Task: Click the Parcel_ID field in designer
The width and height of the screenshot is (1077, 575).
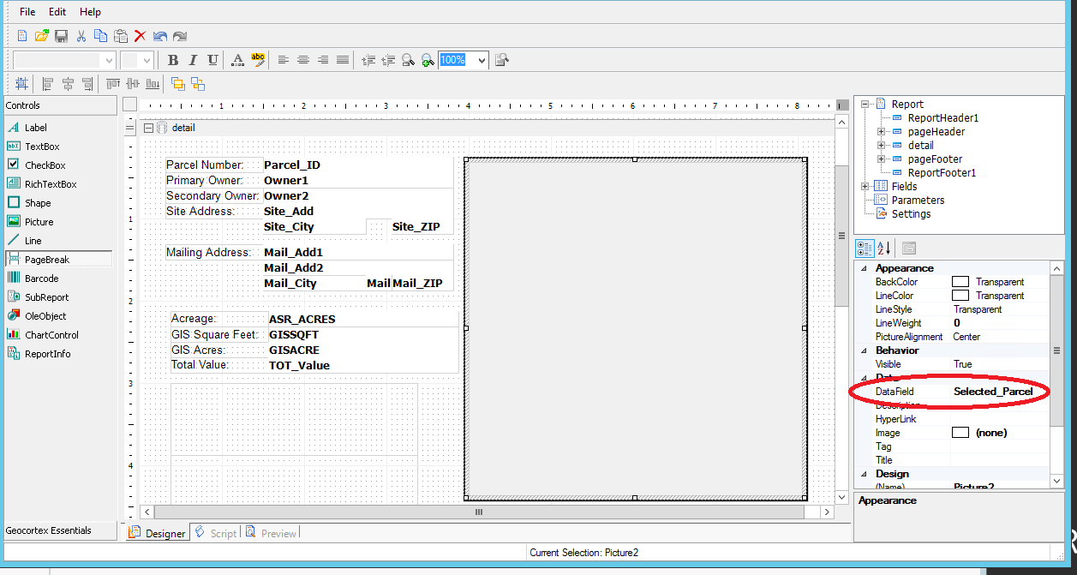Action: point(292,165)
